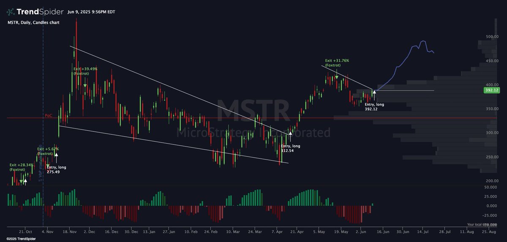
Task: Click the white entry arrow above 'Entry, long 275.49'
Action: pos(56,158)
